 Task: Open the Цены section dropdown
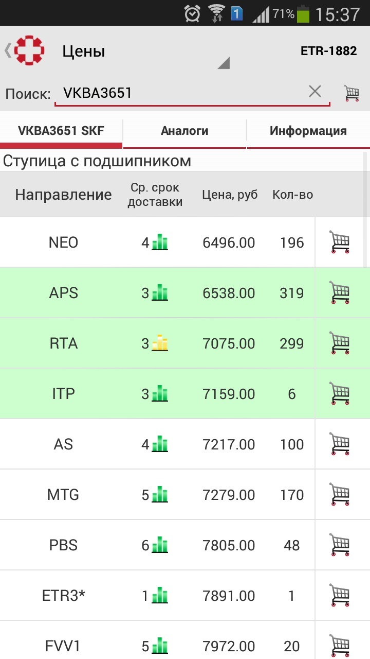pyautogui.click(x=225, y=62)
